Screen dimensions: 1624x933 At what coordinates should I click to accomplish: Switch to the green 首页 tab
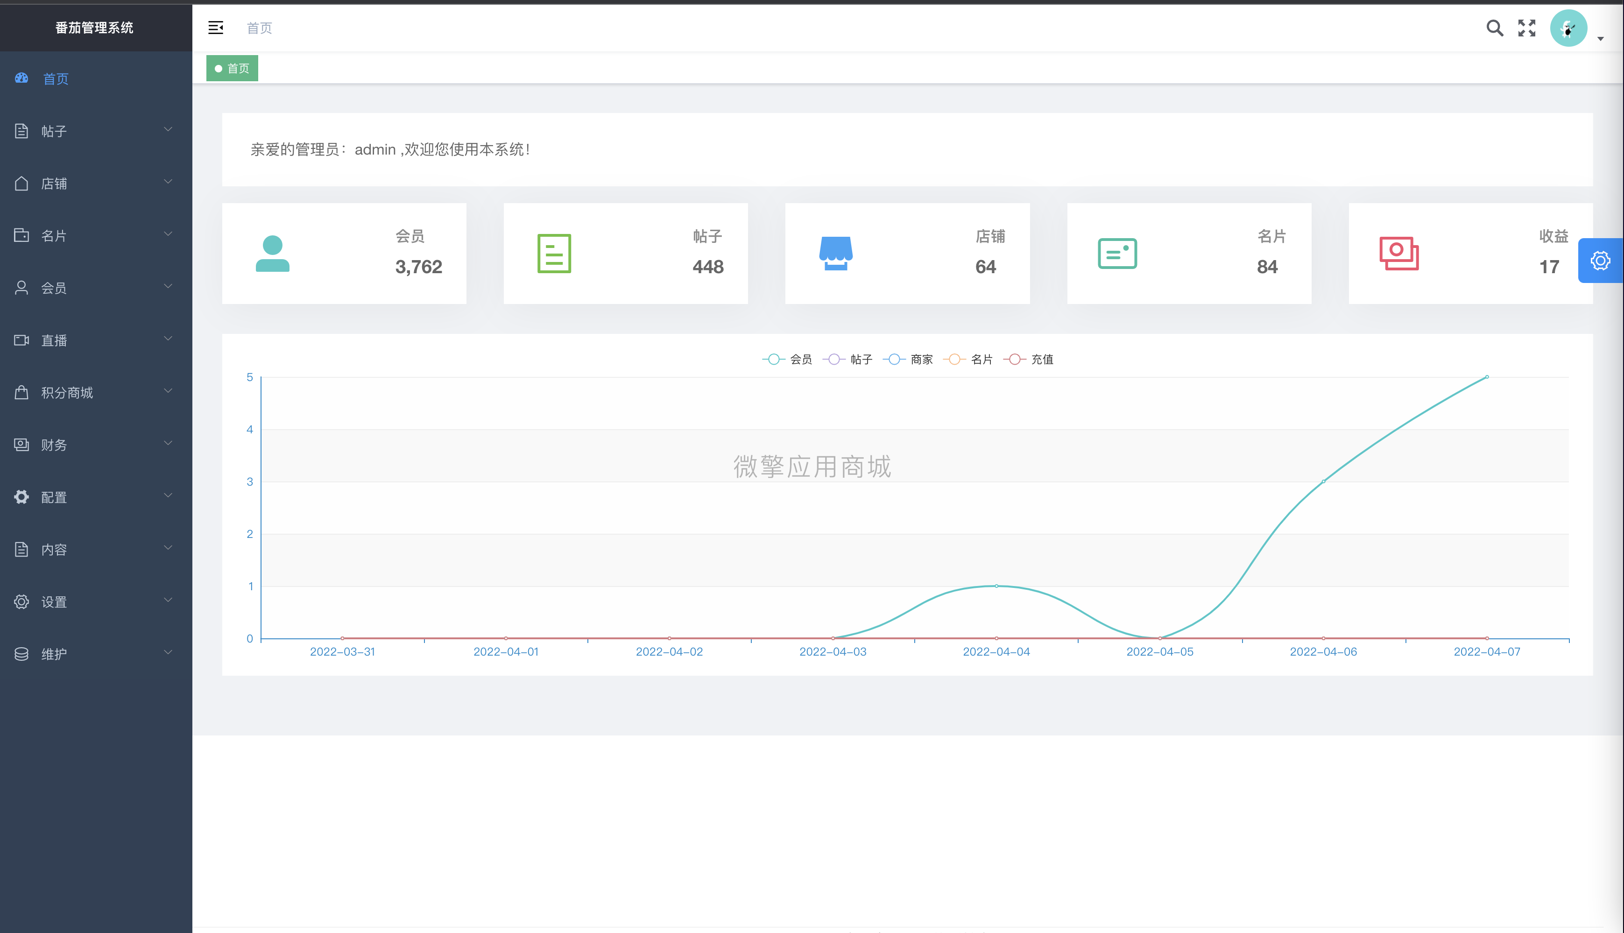(x=232, y=69)
